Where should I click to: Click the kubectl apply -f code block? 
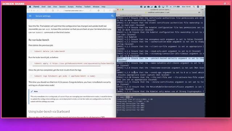(x=71, y=63)
